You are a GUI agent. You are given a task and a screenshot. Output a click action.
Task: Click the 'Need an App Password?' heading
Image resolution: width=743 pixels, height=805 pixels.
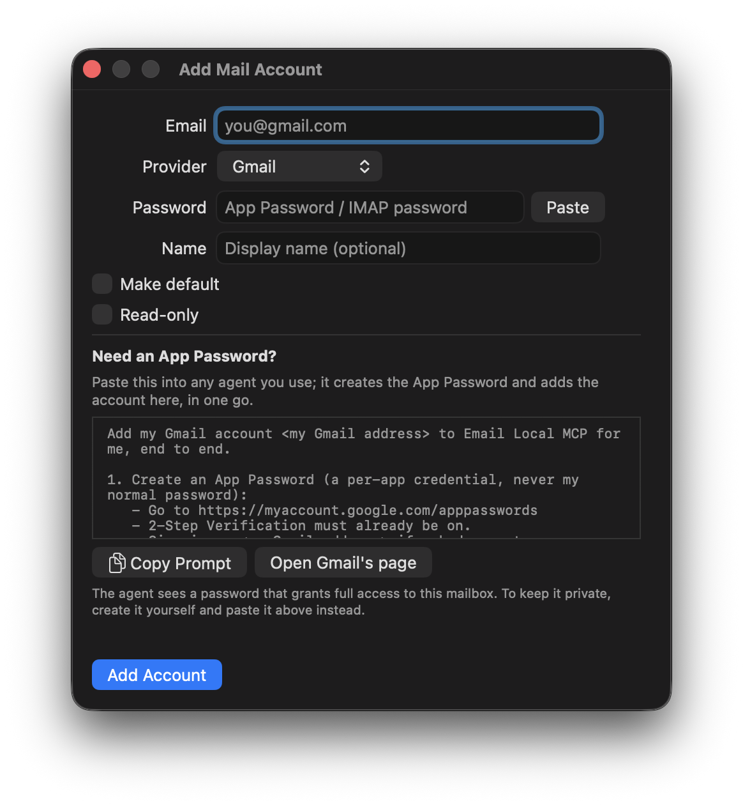point(184,356)
